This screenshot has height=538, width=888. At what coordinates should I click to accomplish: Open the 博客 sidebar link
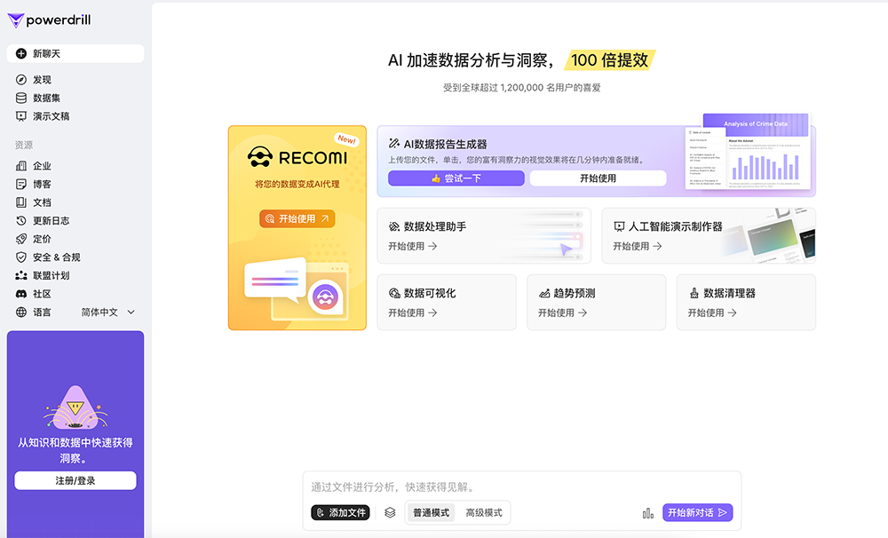click(x=75, y=184)
